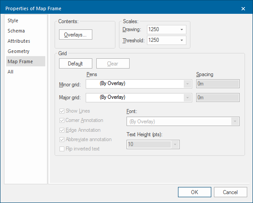This screenshot has width=253, height=203.
Task: Click the Text Height value 10
Action: [130, 144]
